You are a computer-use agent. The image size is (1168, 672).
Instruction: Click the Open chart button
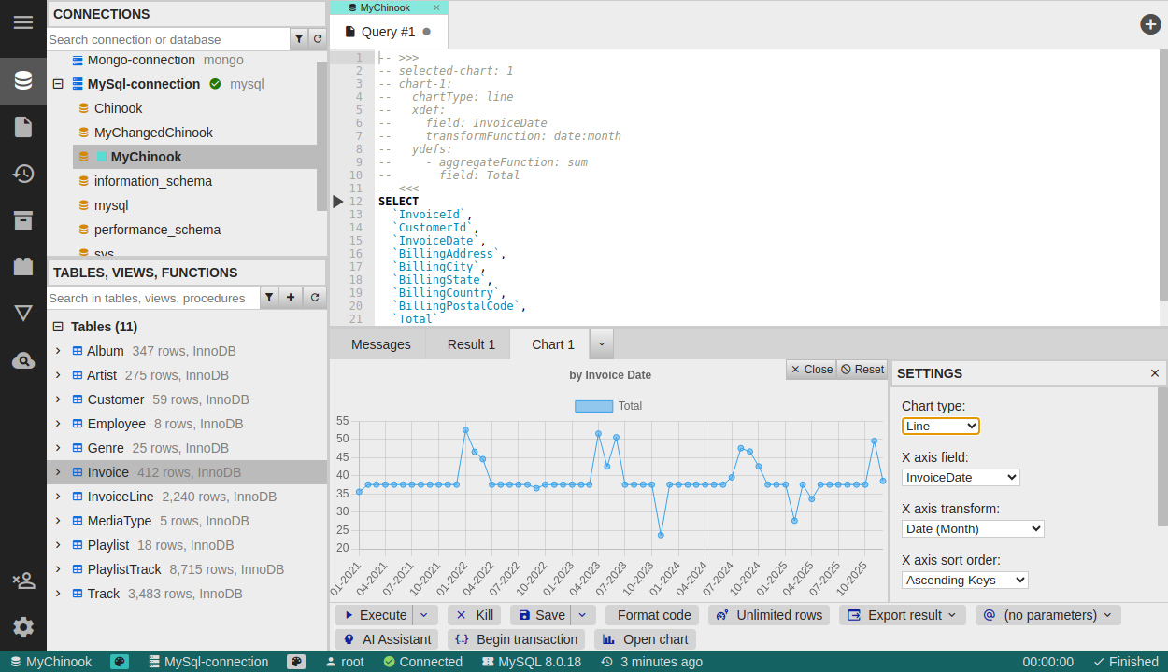[x=646, y=639]
